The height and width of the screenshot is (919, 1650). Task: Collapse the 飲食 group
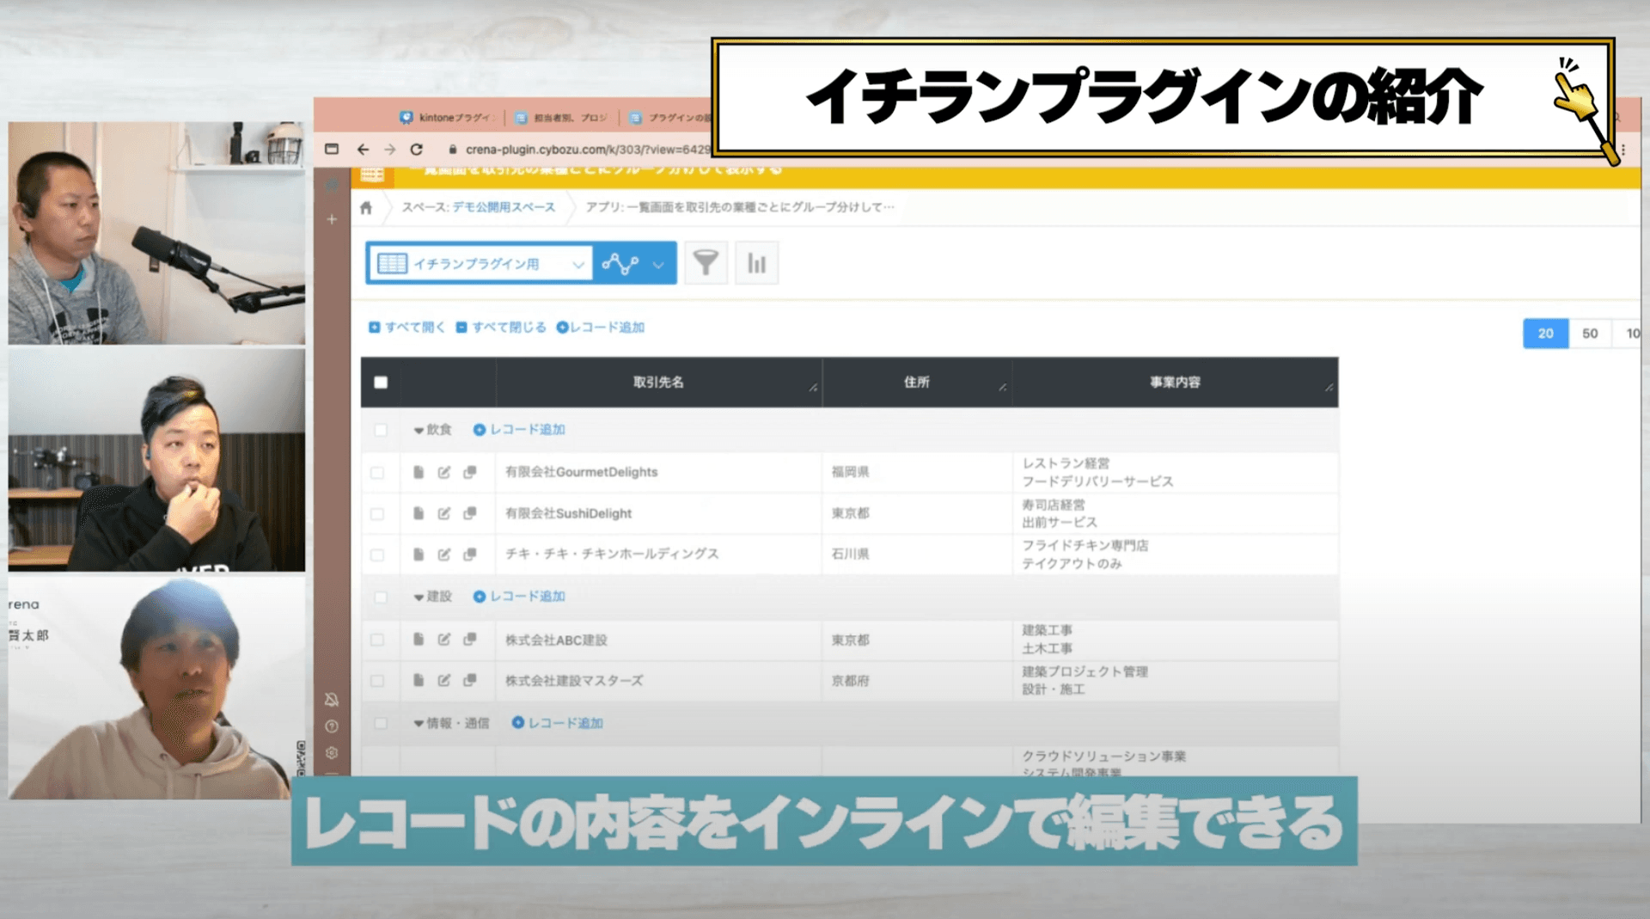tap(419, 430)
